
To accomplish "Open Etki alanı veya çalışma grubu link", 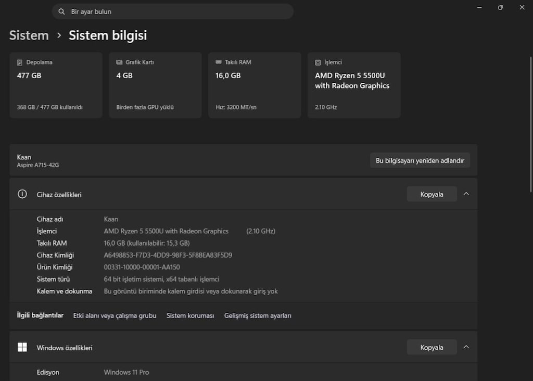I will coord(115,316).
